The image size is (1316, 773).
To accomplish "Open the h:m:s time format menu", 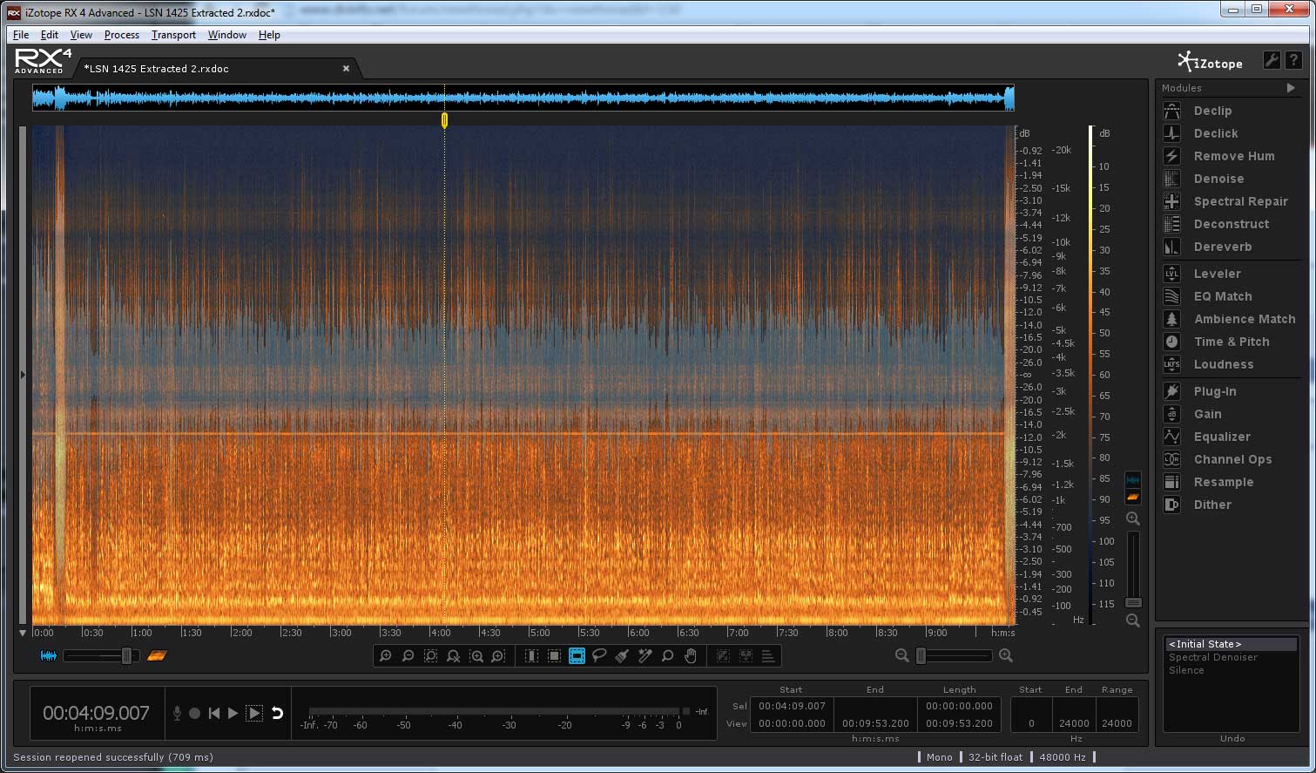I will coord(1002,633).
